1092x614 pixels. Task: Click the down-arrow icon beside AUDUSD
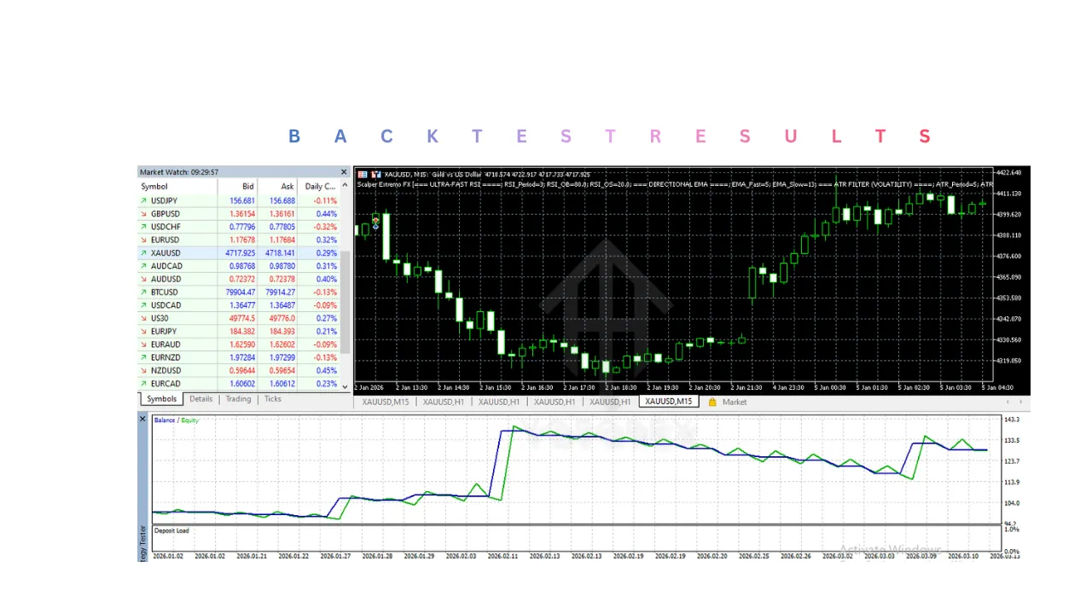click(143, 280)
